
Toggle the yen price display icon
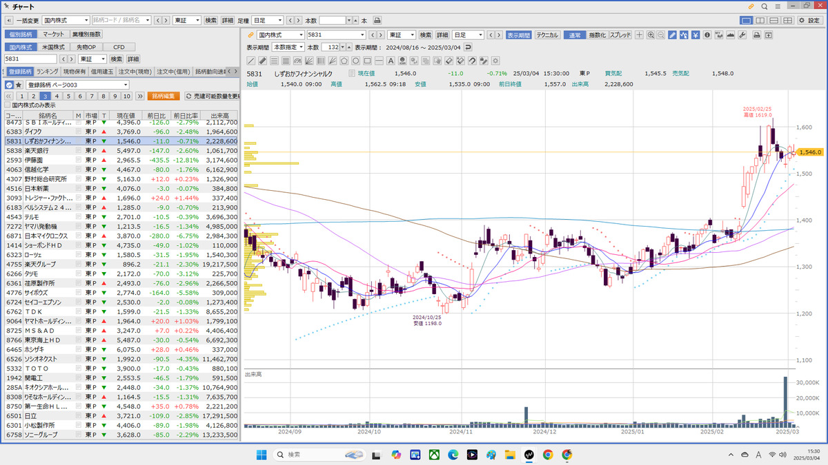(x=696, y=34)
